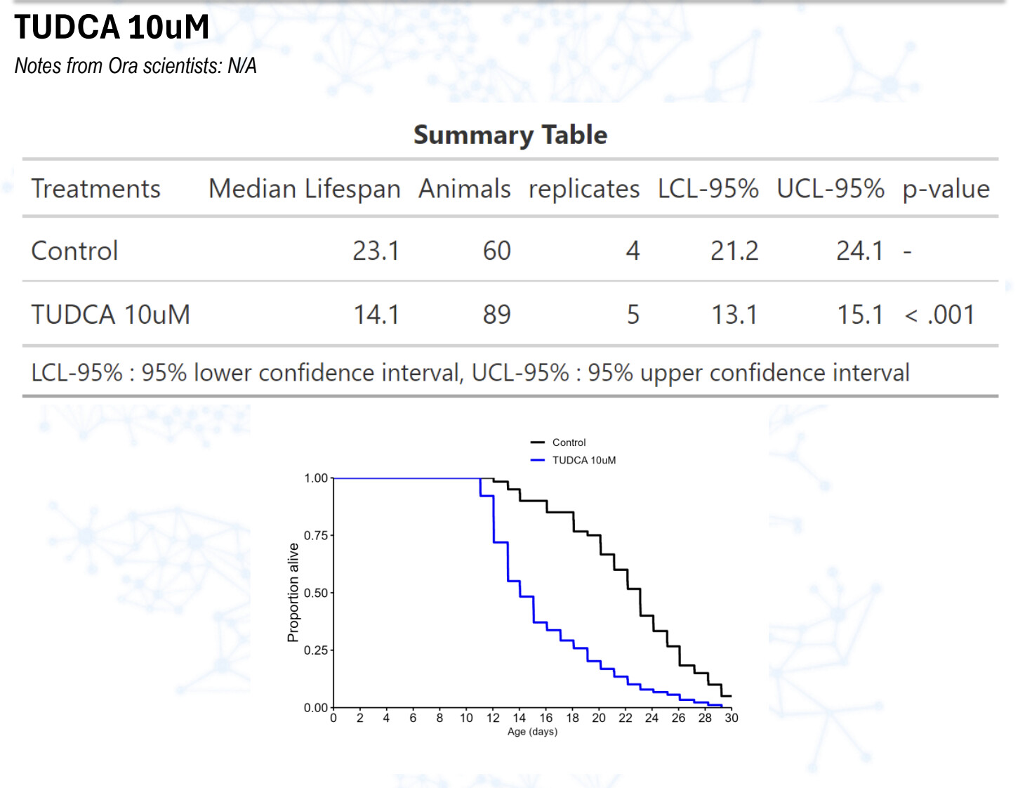Click the black Control legend line swatch
1032x788 pixels.
[538, 442]
